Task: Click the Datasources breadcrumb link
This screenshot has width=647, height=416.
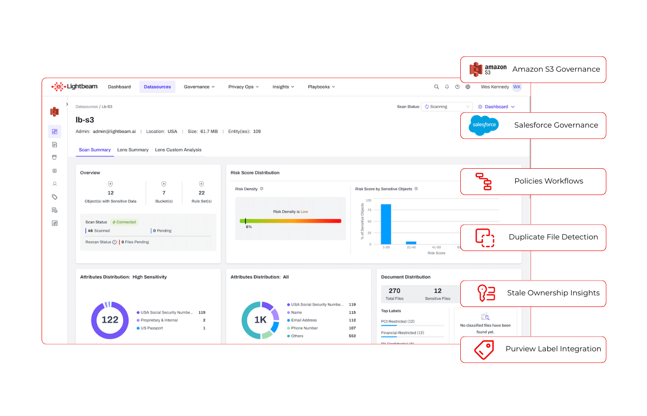Action: (86, 107)
